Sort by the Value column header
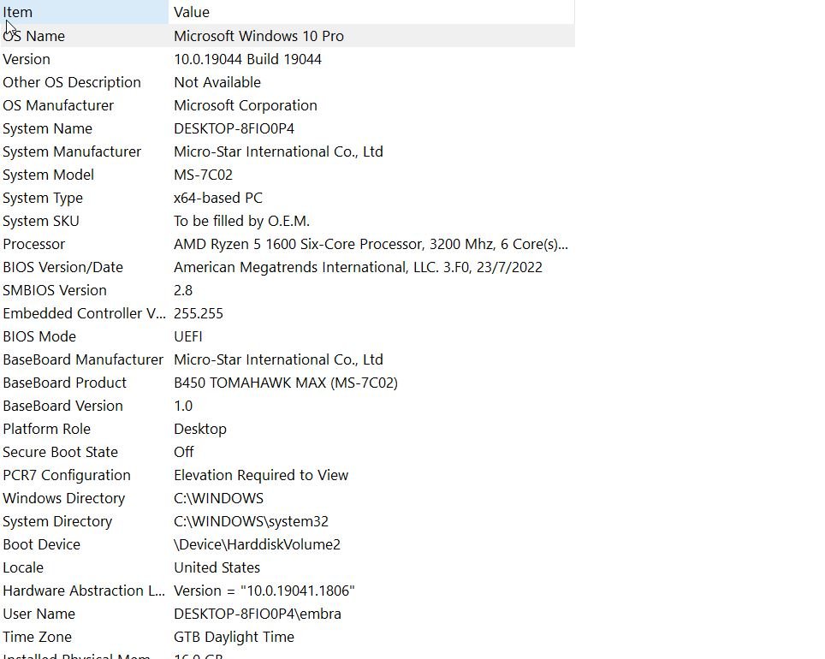This screenshot has height=659, width=825. click(x=371, y=12)
